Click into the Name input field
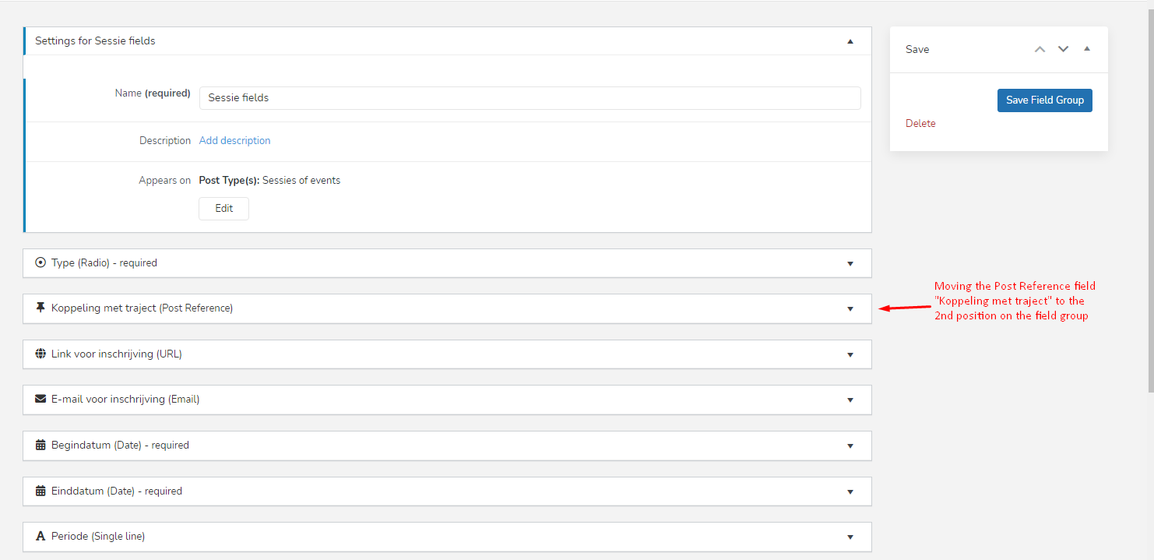This screenshot has width=1154, height=560. [x=530, y=98]
